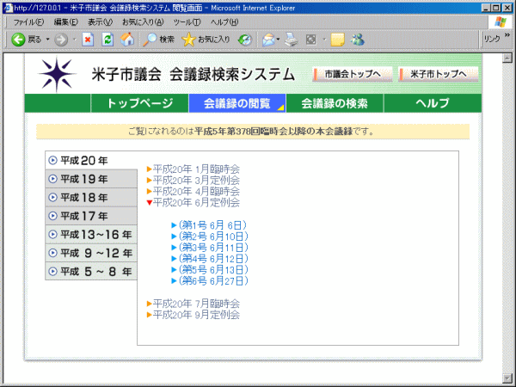The height and width of the screenshot is (387, 516).
Task: Select the 平成13~16年 year tab
Action: pyautogui.click(x=91, y=235)
